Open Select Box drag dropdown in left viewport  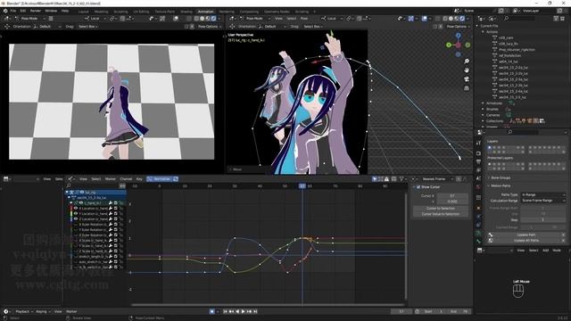pyautogui.click(x=87, y=27)
